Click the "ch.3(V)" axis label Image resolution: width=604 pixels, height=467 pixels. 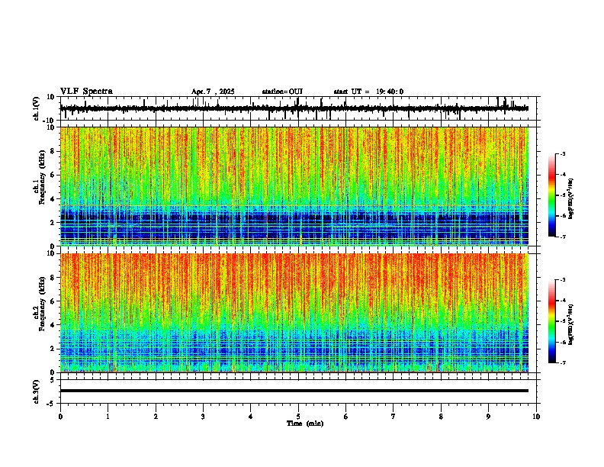[x=37, y=392]
